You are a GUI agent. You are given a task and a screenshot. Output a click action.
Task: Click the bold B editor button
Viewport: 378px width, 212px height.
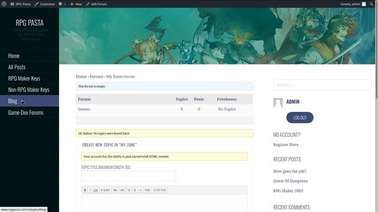(85, 190)
